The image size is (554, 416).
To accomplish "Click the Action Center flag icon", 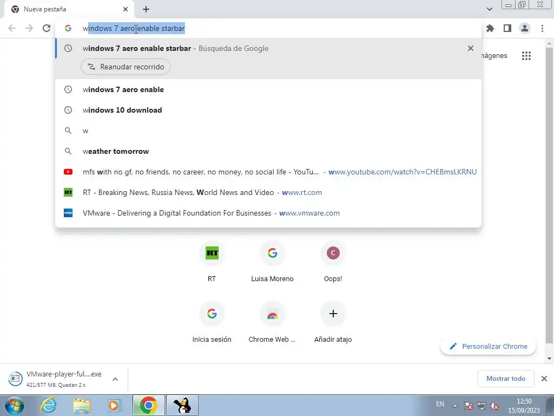I will [x=469, y=406].
